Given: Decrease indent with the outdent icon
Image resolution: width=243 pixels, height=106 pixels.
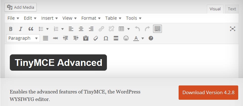Looking at the screenshot, I should [66, 38].
